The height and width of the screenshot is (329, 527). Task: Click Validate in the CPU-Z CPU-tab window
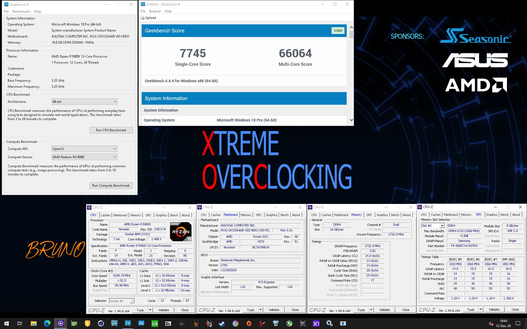click(x=164, y=310)
